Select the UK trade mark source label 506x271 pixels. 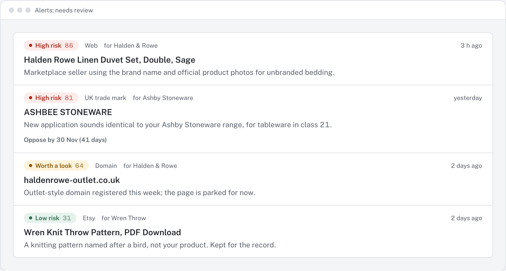click(x=106, y=98)
